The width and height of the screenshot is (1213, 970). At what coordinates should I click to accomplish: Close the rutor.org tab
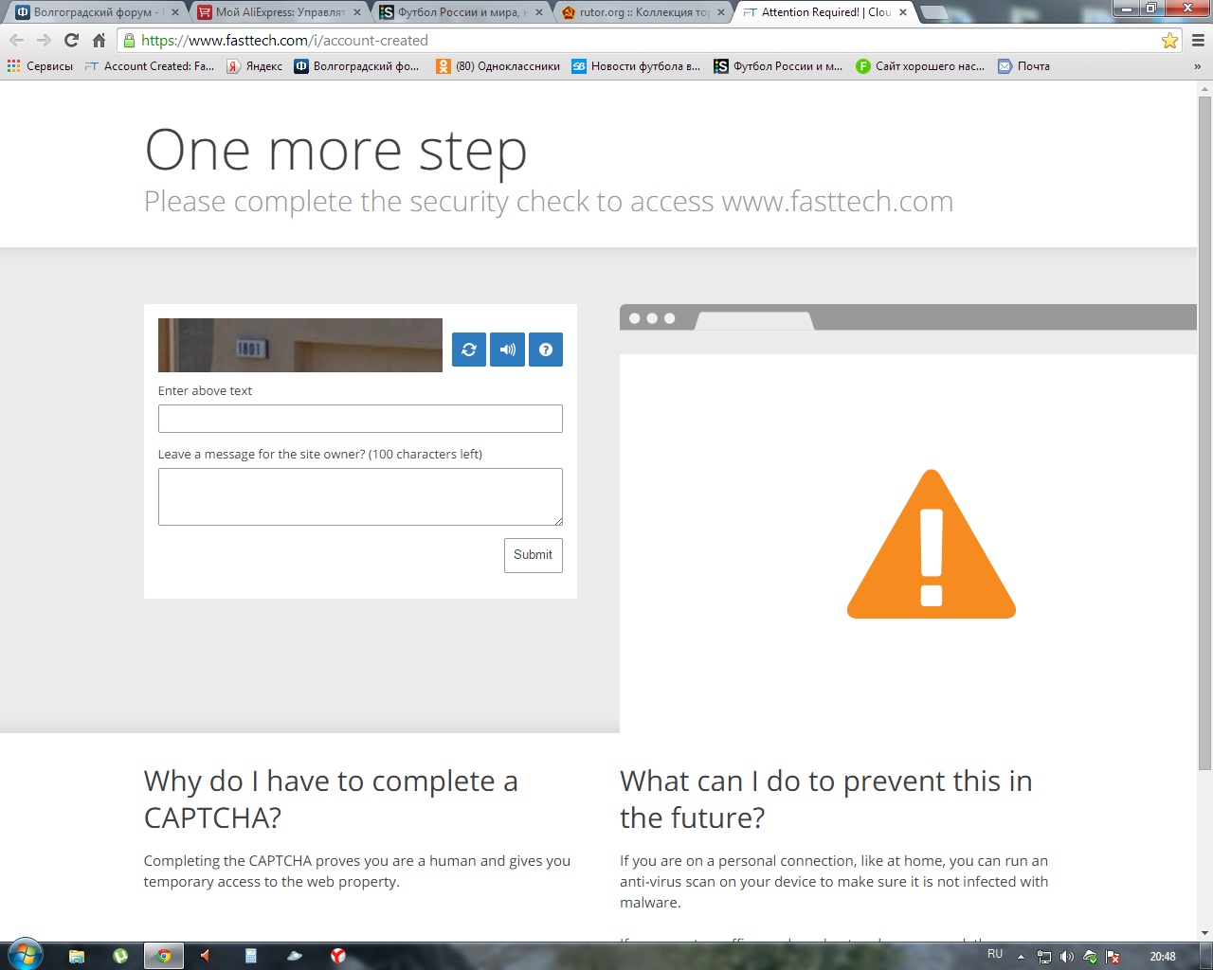[x=721, y=12]
